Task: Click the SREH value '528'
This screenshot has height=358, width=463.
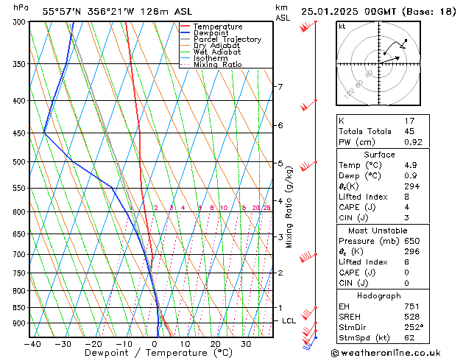Action: pos(412,317)
